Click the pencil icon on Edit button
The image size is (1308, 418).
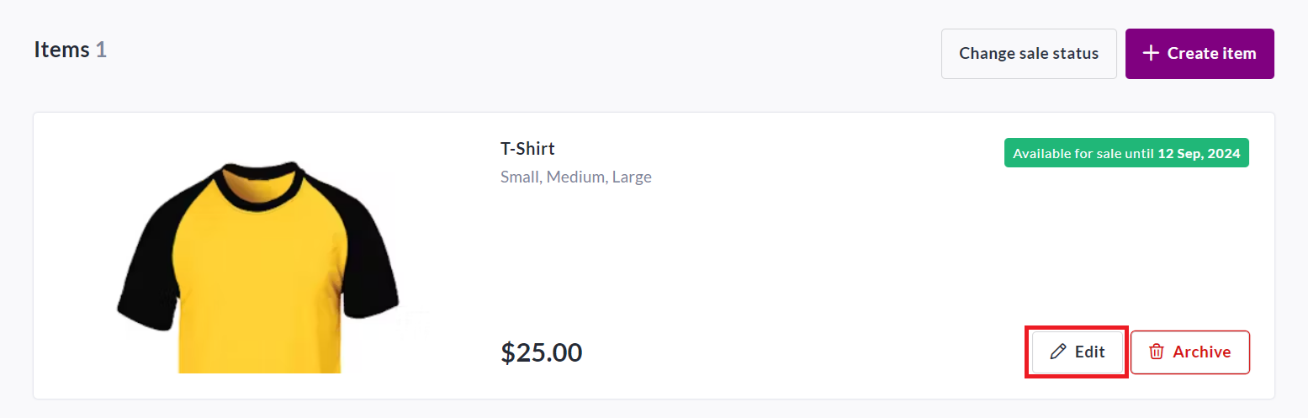pos(1058,352)
